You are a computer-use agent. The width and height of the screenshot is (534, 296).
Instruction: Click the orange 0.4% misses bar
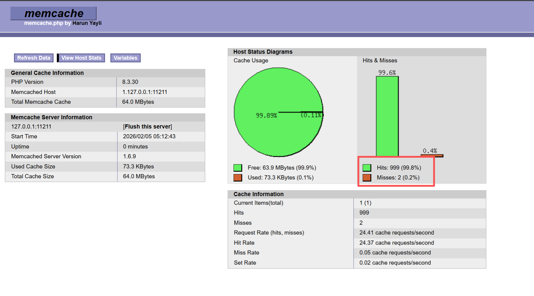point(432,155)
